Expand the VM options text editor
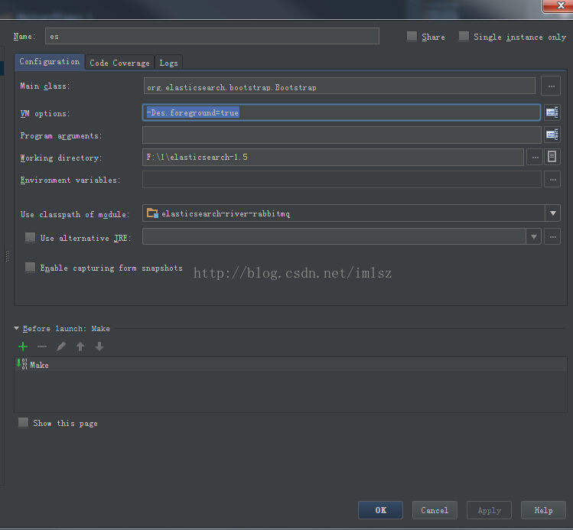573x530 pixels. click(552, 112)
